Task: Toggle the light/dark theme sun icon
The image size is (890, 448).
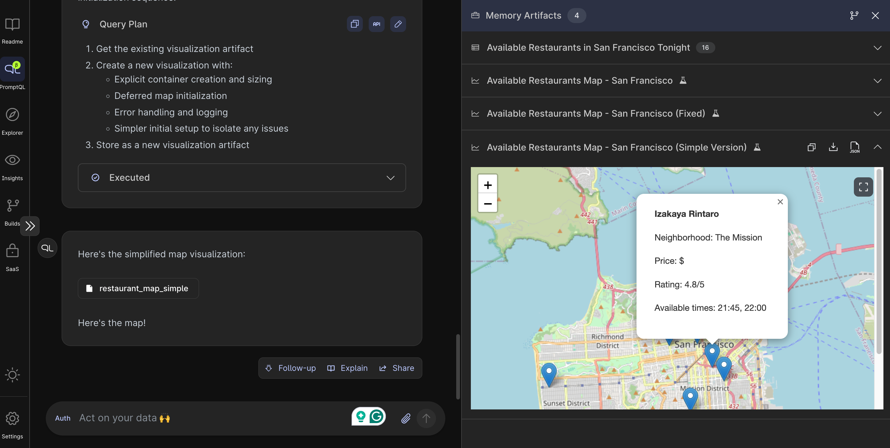Action: click(12, 375)
